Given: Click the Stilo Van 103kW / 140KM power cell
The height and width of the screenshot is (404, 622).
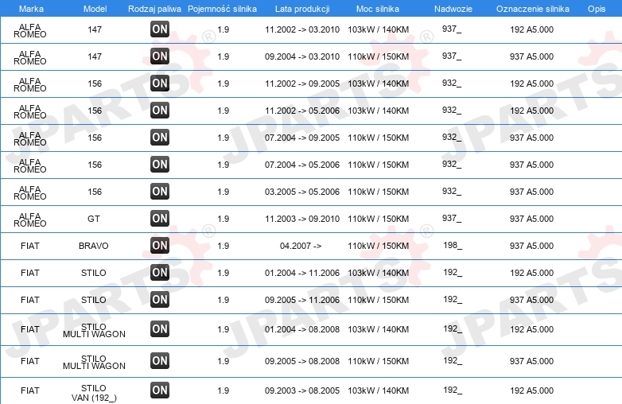Looking at the screenshot, I should 379,390.
